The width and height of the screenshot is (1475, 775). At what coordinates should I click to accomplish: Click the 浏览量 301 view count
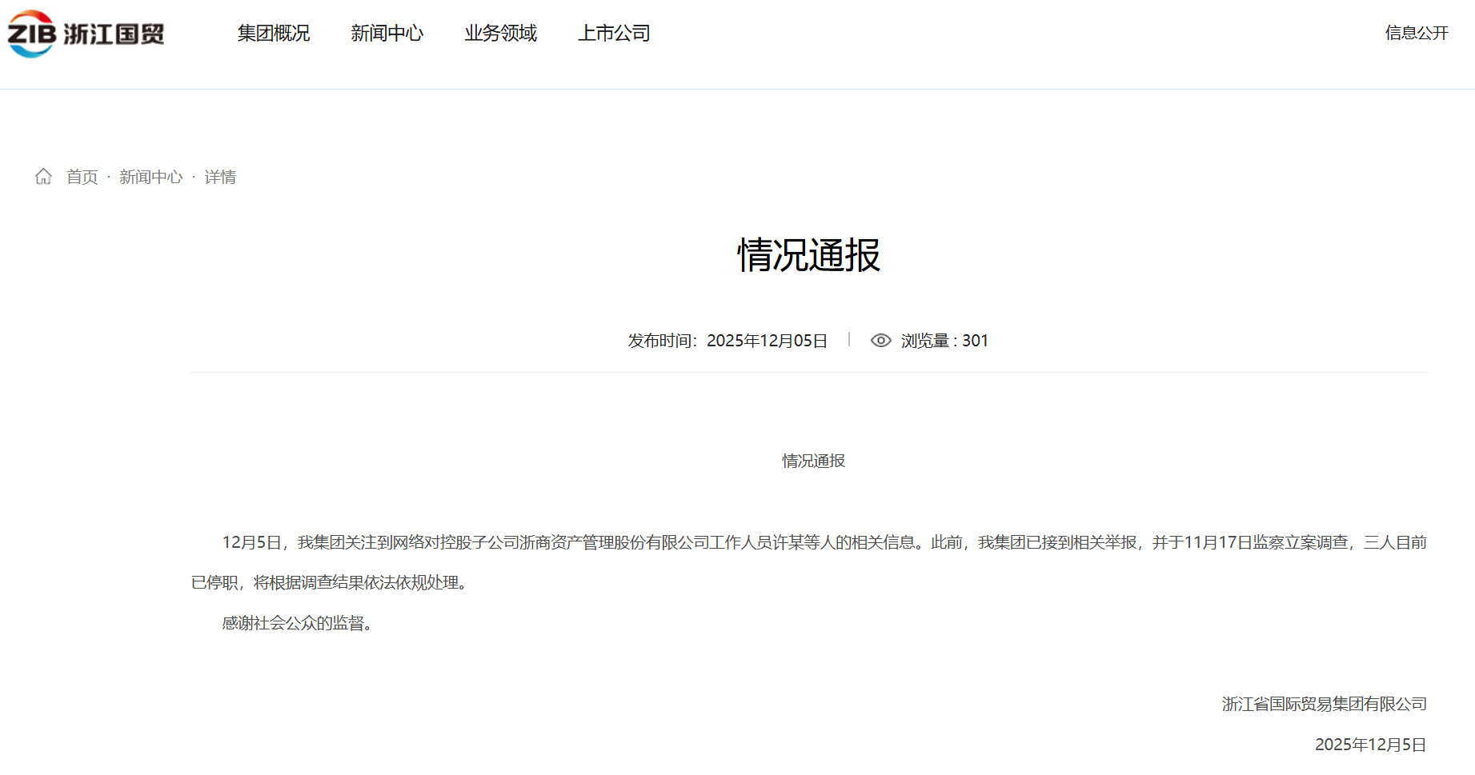pyautogui.click(x=944, y=341)
